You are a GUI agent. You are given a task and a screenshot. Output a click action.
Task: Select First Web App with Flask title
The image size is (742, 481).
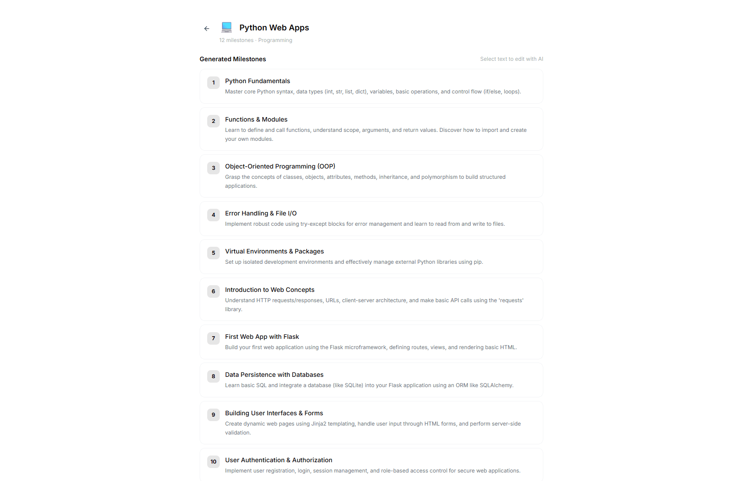click(262, 337)
